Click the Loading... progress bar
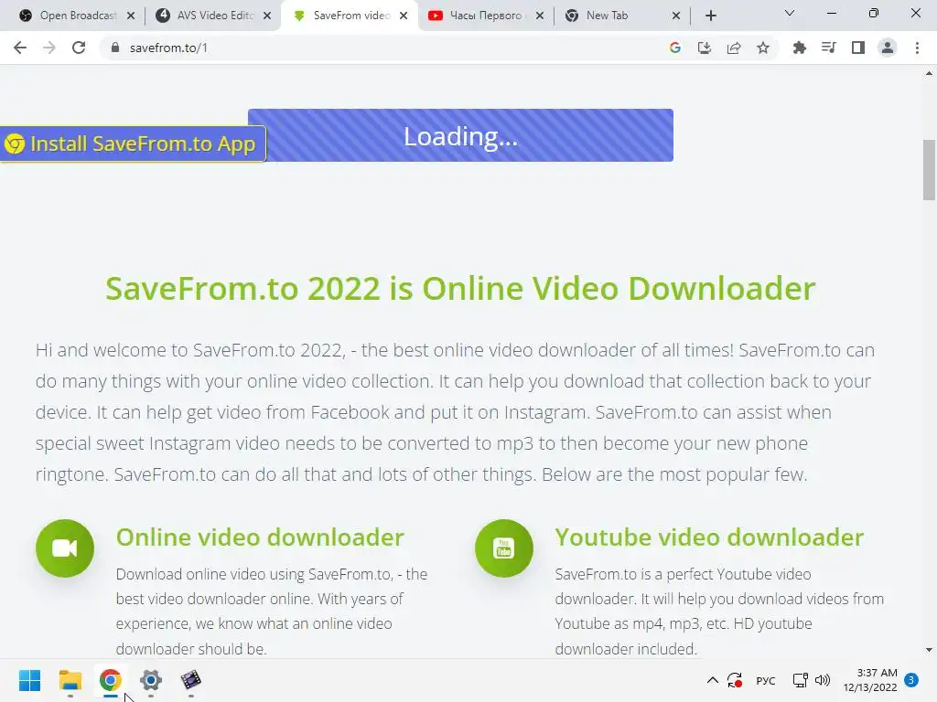Screen dimensions: 937x702 coord(461,135)
